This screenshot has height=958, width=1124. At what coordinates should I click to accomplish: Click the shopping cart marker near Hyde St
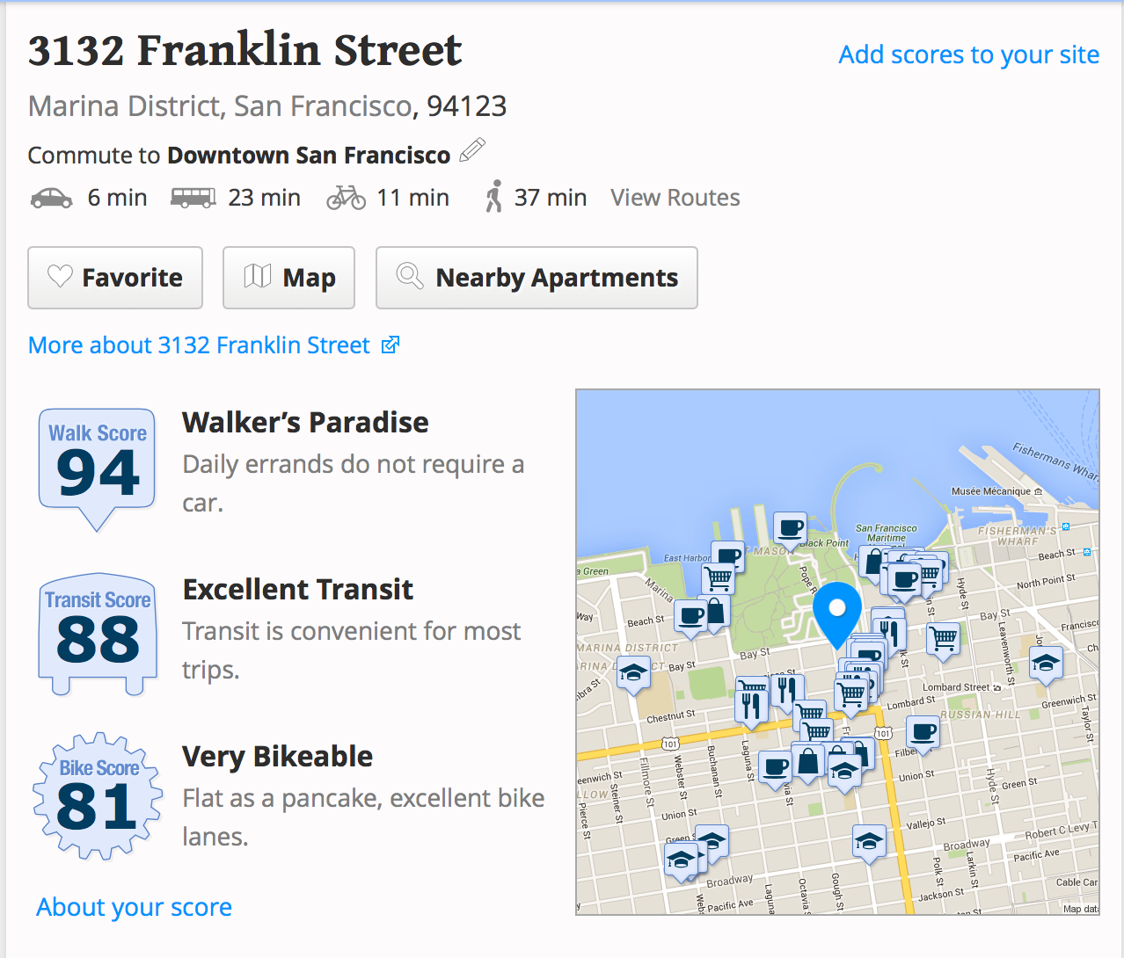coord(944,642)
